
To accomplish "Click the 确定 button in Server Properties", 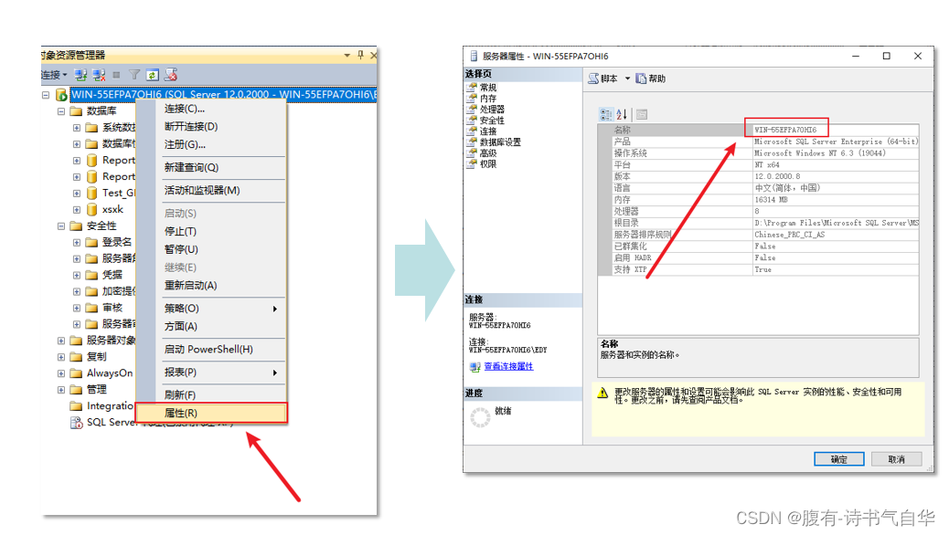I will pyautogui.click(x=838, y=458).
